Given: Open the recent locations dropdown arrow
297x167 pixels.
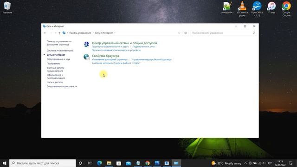Looking at the screenshot, I should pyautogui.click(x=55, y=33).
